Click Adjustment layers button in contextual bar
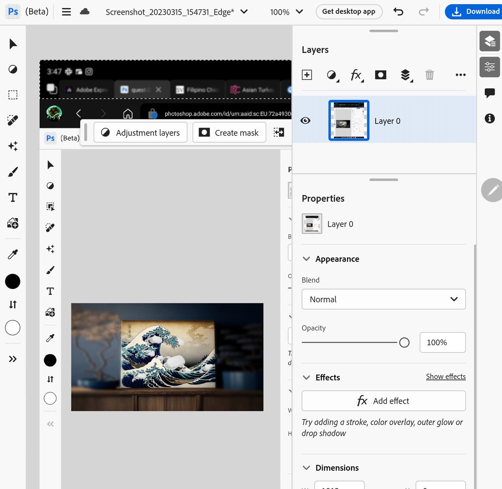The image size is (502, 489). (x=141, y=132)
